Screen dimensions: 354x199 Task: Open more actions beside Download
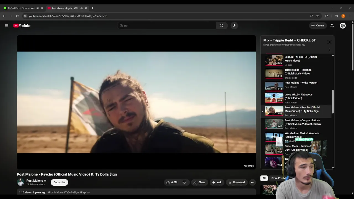pos(253,182)
